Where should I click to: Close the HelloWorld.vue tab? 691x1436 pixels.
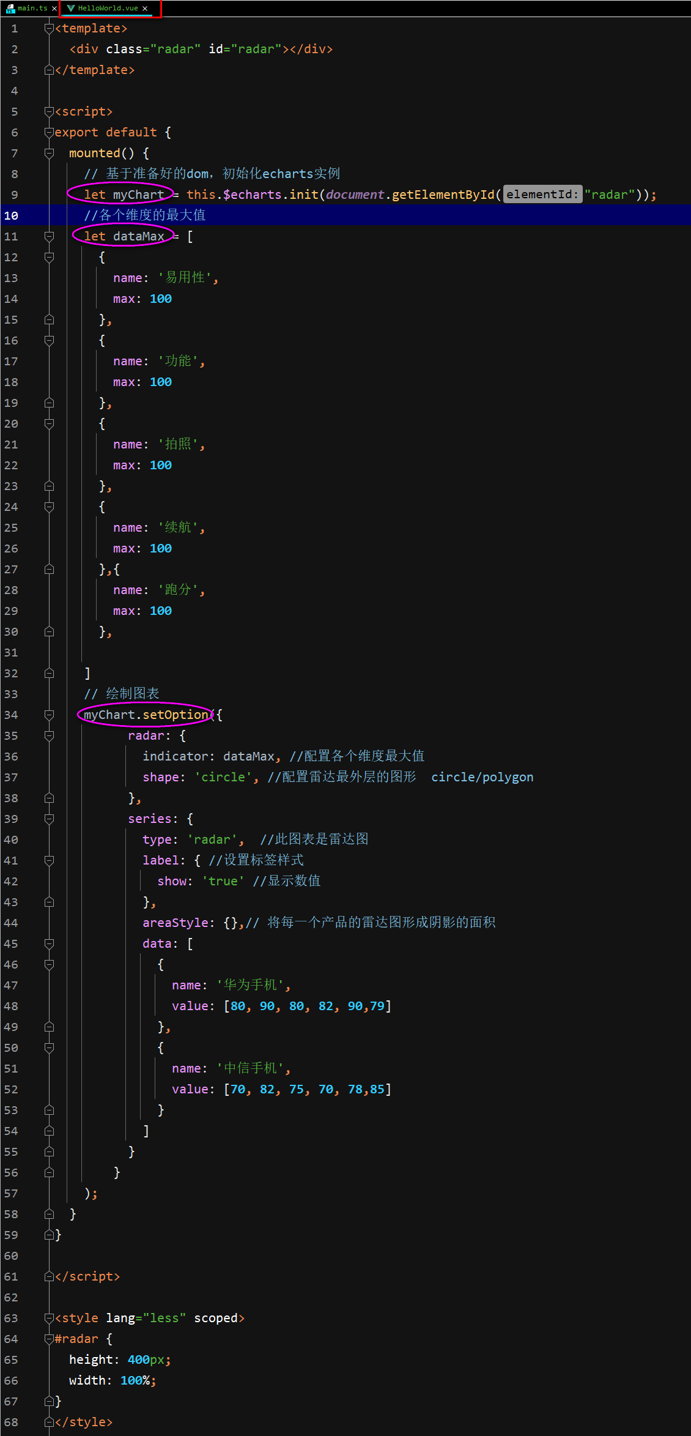[x=145, y=9]
